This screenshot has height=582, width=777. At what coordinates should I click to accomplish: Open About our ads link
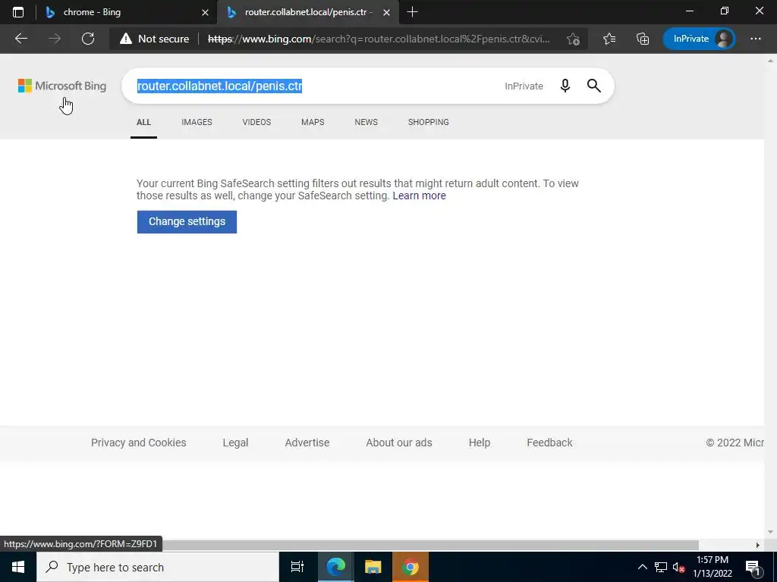coord(399,443)
